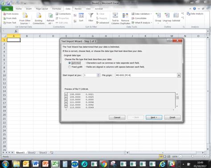Click the Outline group dialog launcher

(184, 27)
